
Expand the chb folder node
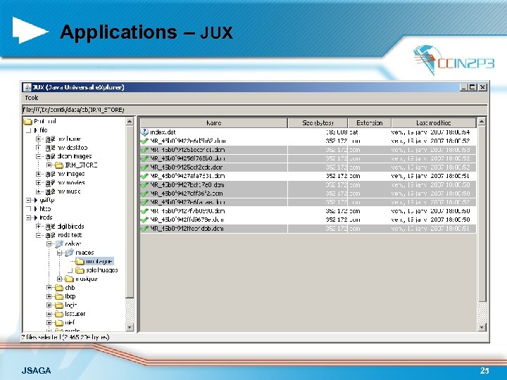point(49,288)
